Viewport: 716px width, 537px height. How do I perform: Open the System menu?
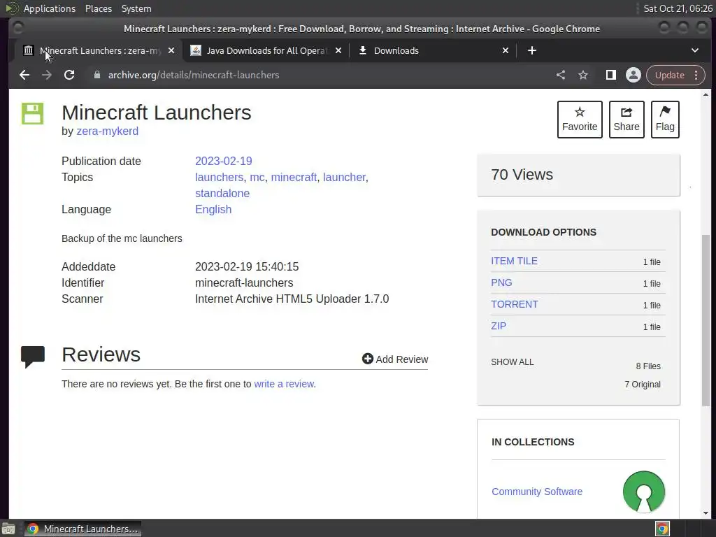pos(136,8)
